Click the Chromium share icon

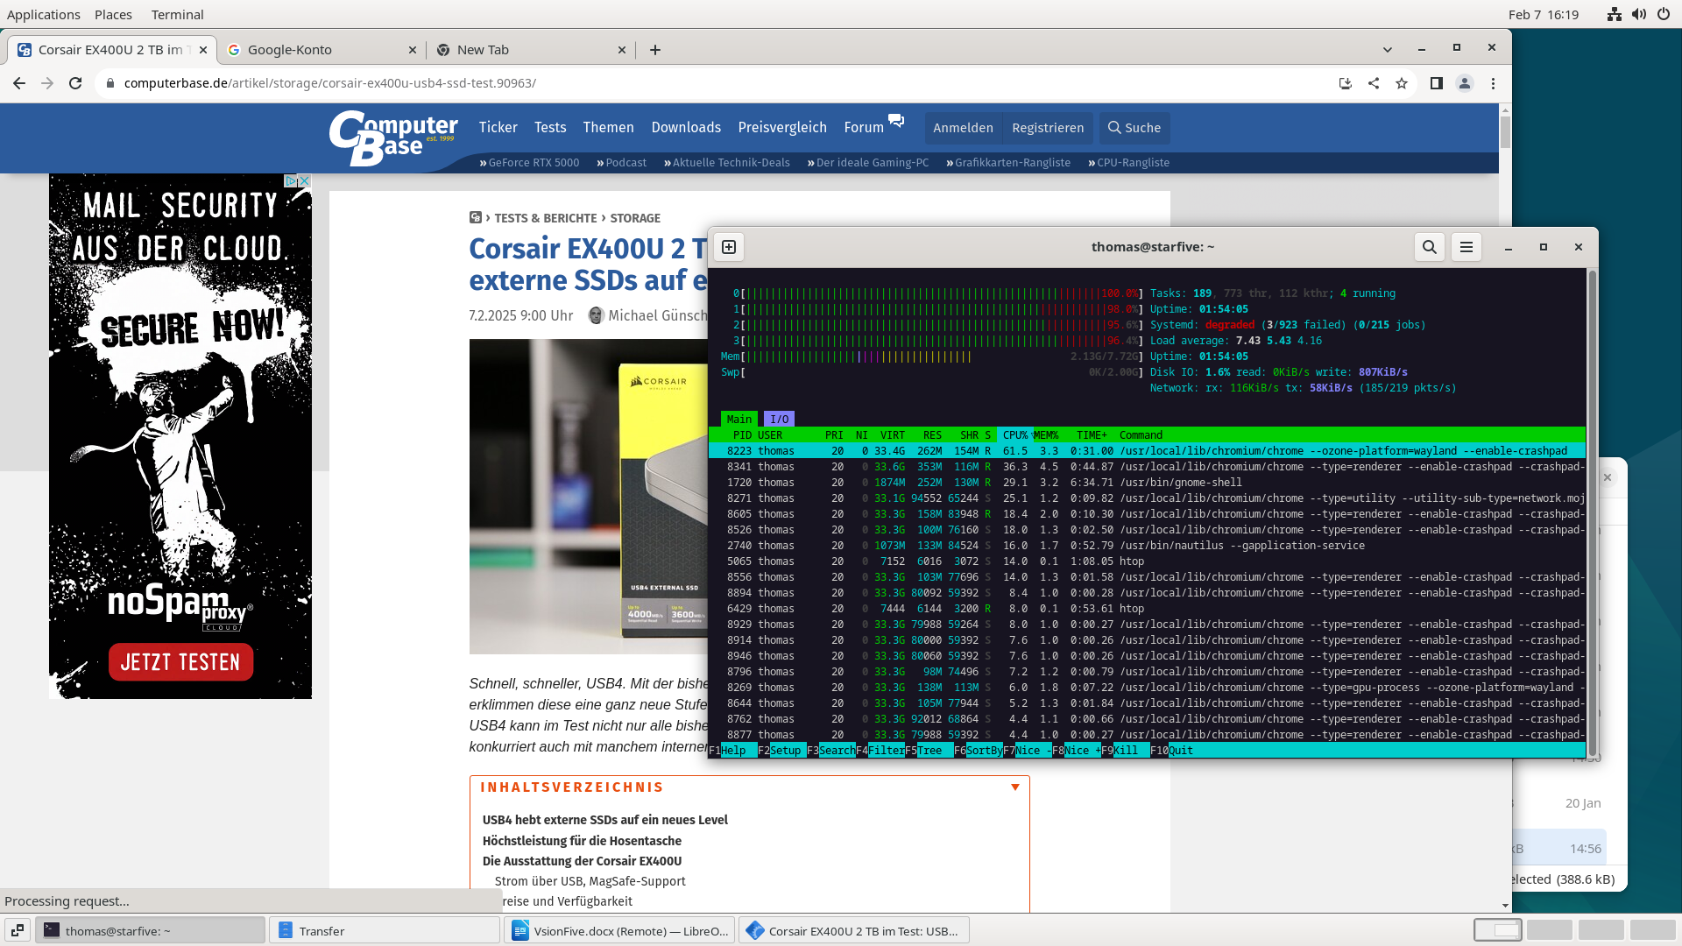coord(1374,83)
